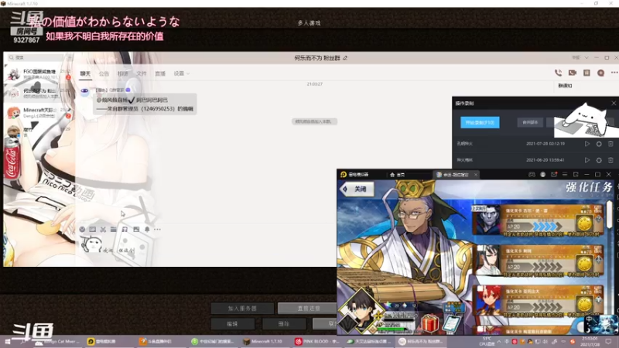The image size is (619, 348).
Task: Click the gamepad icon in emulator title bar
Action: tap(532, 175)
